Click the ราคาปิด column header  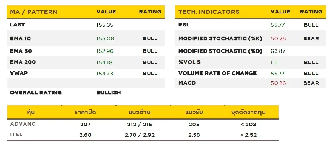85,112
